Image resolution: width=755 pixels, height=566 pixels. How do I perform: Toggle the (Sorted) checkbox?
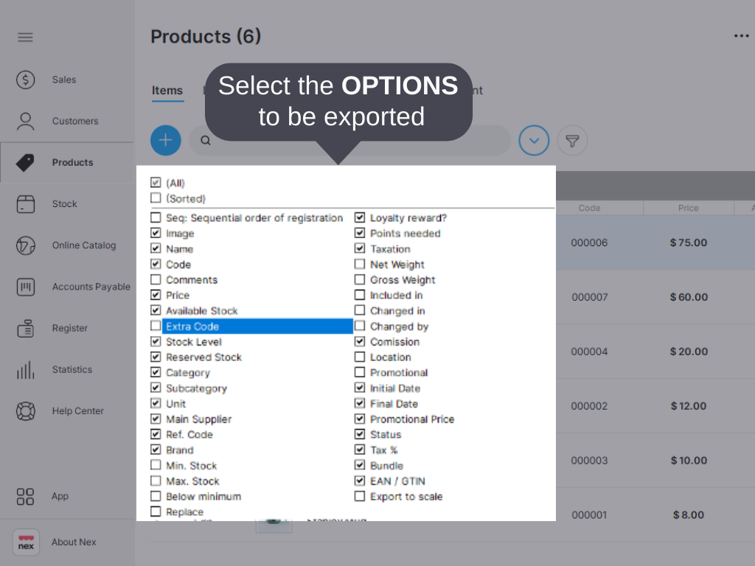pyautogui.click(x=156, y=198)
